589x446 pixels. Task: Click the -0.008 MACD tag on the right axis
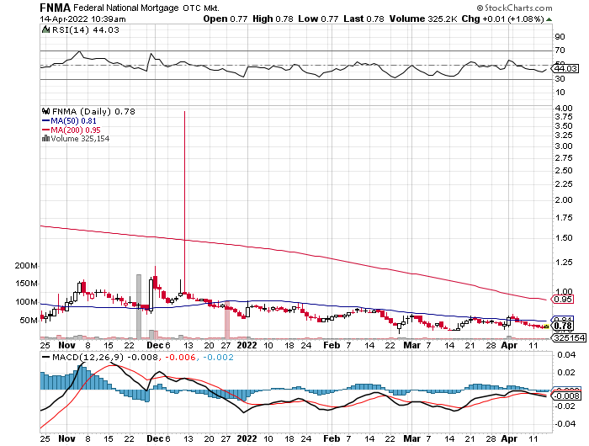[566, 396]
